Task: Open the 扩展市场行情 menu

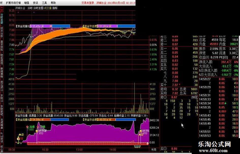Action: [13, 3]
